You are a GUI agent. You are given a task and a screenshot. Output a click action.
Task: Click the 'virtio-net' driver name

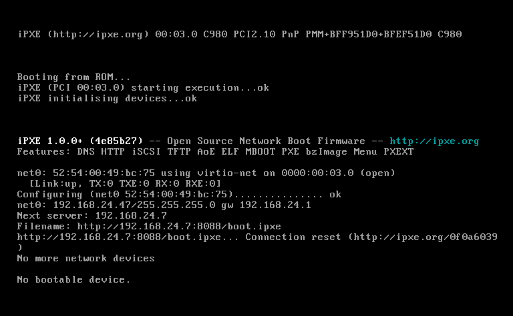pyautogui.click(x=226, y=173)
